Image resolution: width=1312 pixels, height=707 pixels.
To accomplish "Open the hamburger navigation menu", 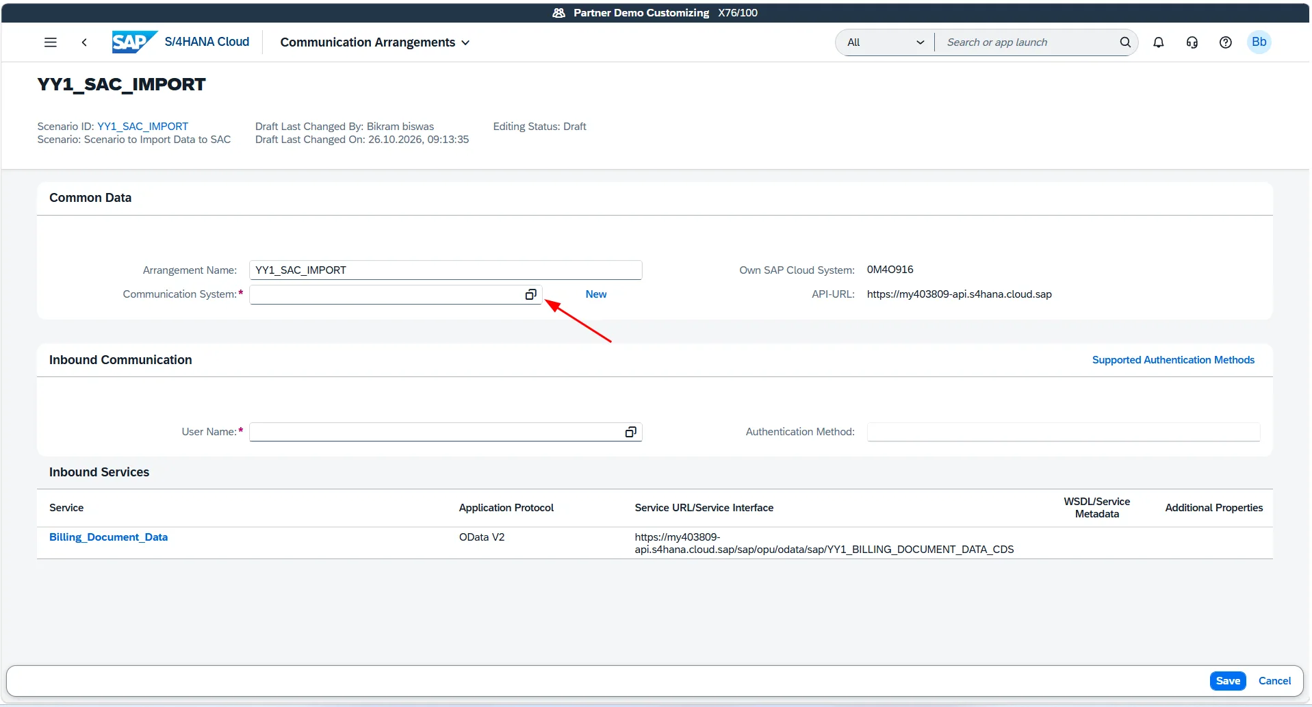I will [51, 42].
